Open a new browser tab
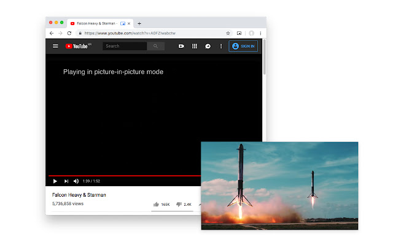393x245 pixels. tap(139, 23)
